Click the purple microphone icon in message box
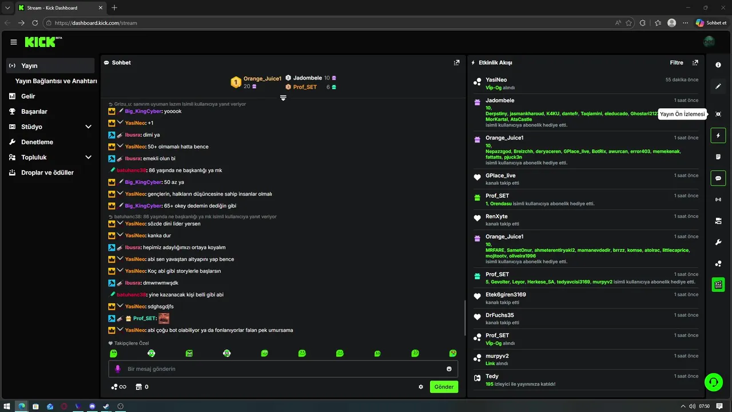 (118, 369)
